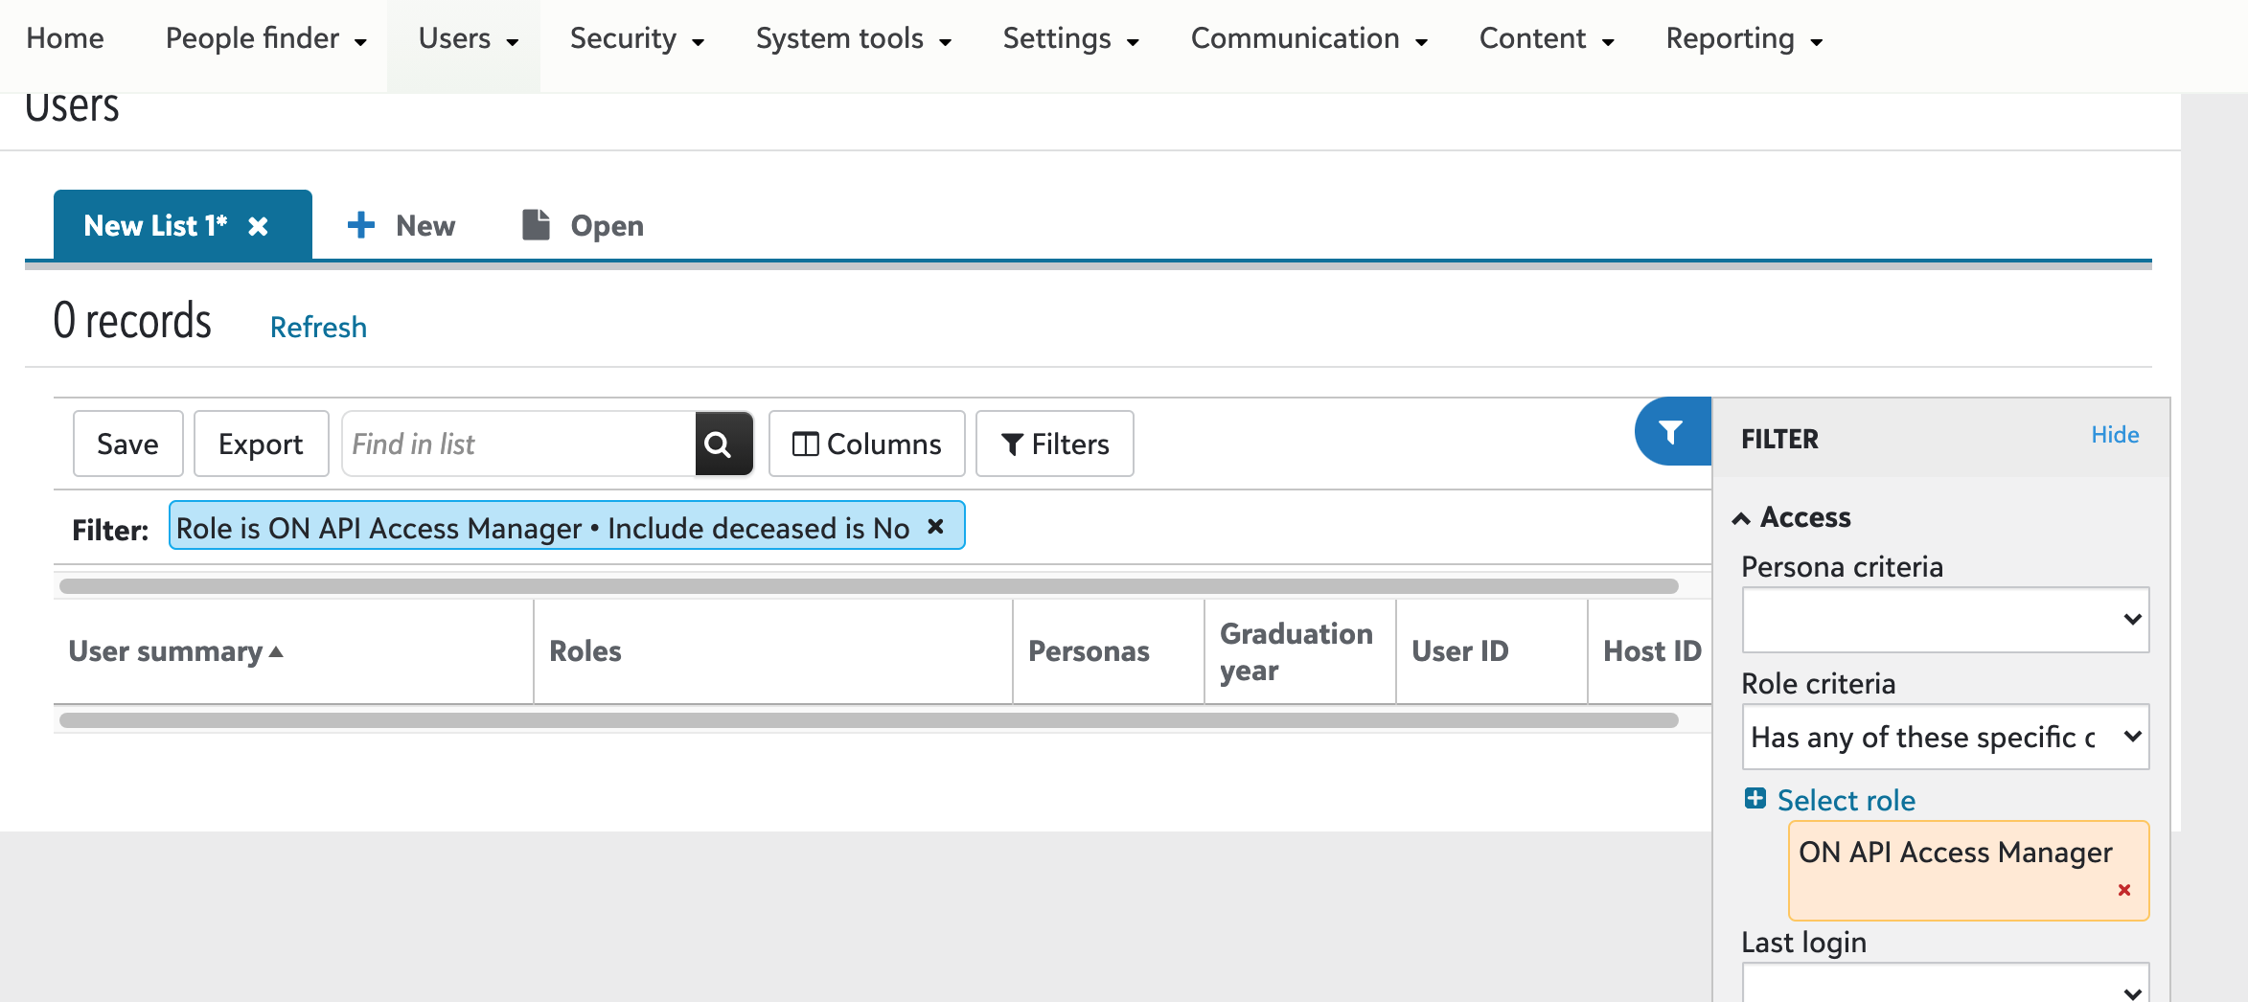Click the plus icon beside Select role
The image size is (2248, 1002).
tap(1755, 799)
